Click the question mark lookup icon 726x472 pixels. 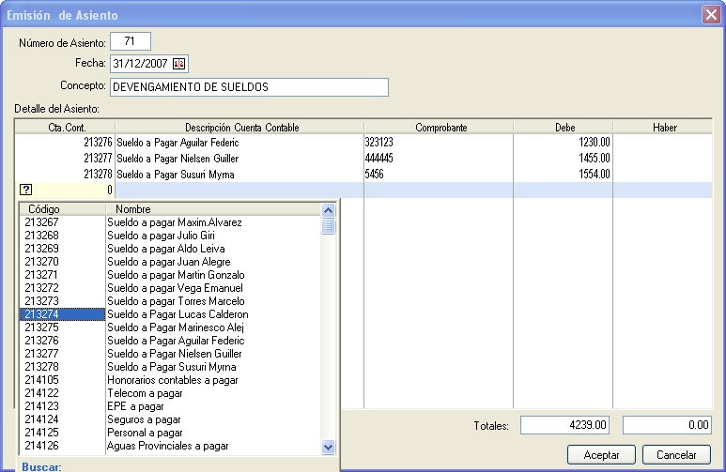pos(25,190)
